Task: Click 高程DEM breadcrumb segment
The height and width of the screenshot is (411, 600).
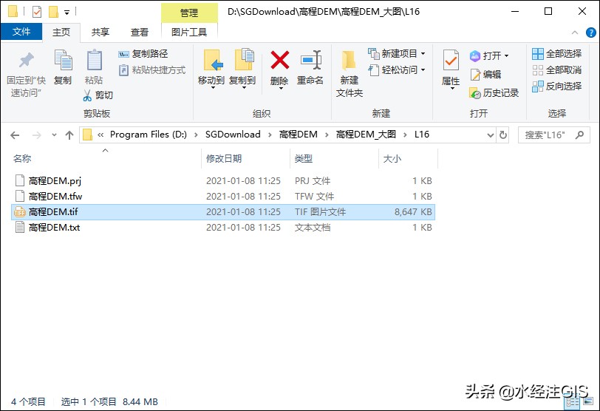Action: click(x=298, y=135)
